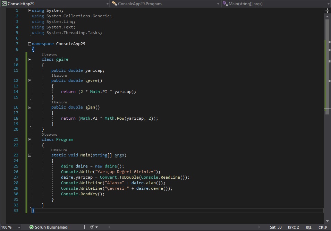Click the "Alanı=" string on line 28
331x231 pixels.
tap(114, 183)
